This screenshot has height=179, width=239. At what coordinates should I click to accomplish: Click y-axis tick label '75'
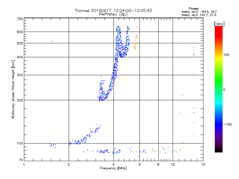pos(21,160)
